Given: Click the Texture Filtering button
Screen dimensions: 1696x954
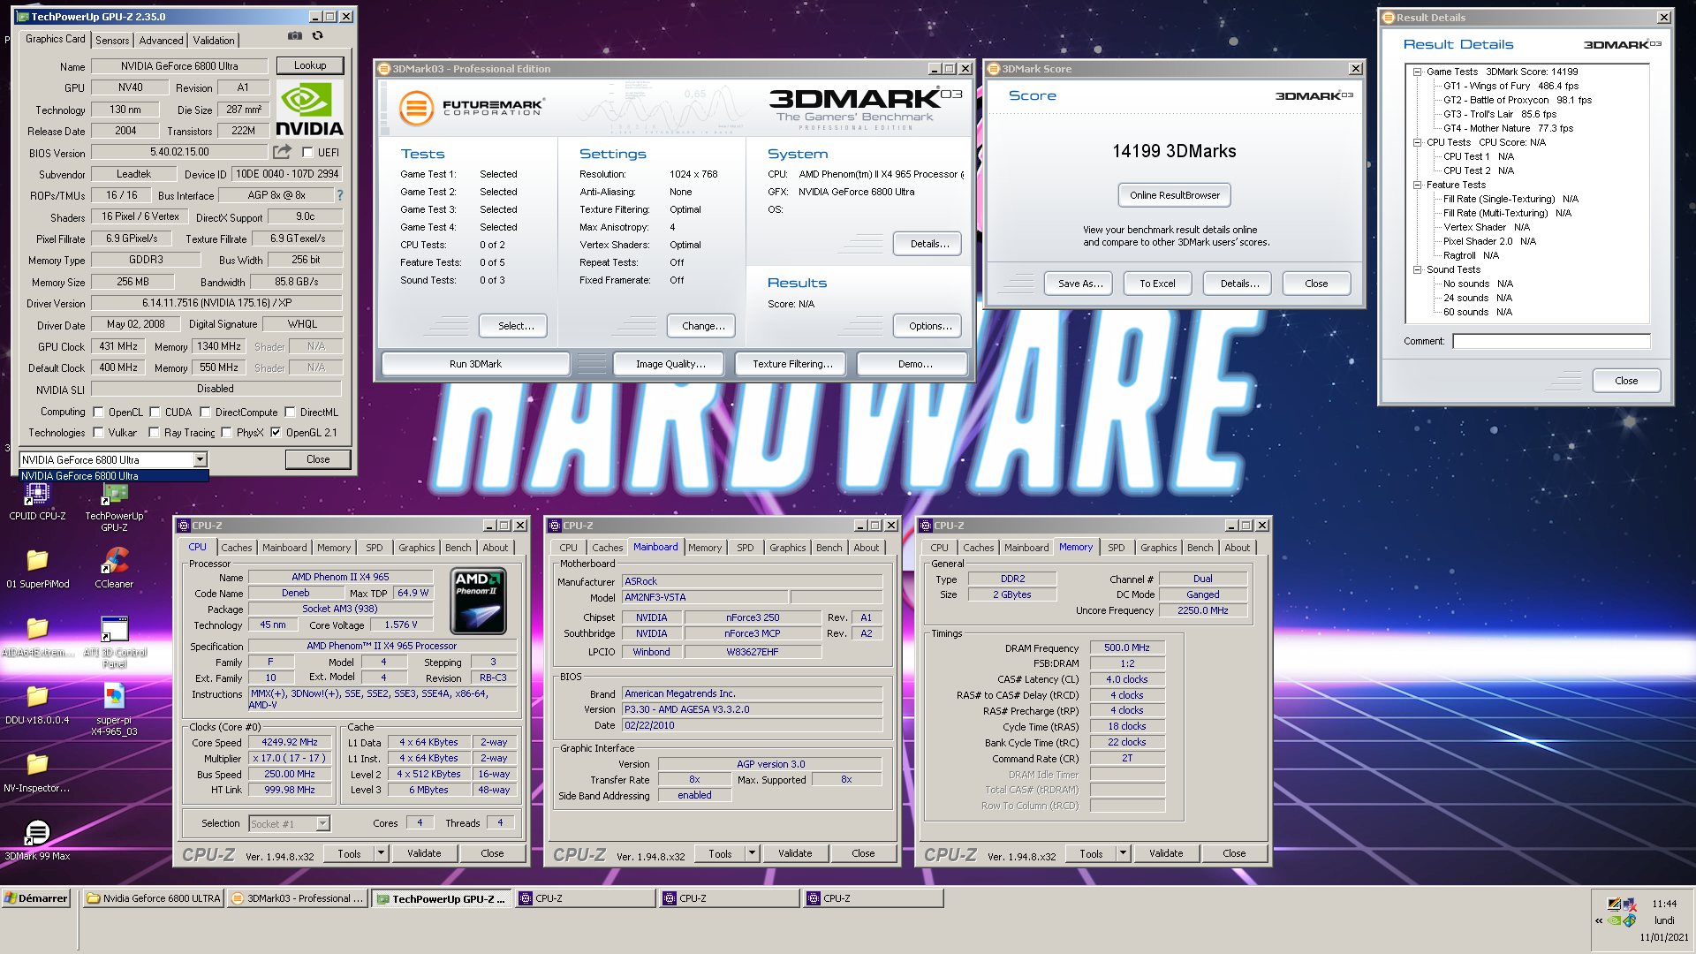Looking at the screenshot, I should (x=791, y=364).
